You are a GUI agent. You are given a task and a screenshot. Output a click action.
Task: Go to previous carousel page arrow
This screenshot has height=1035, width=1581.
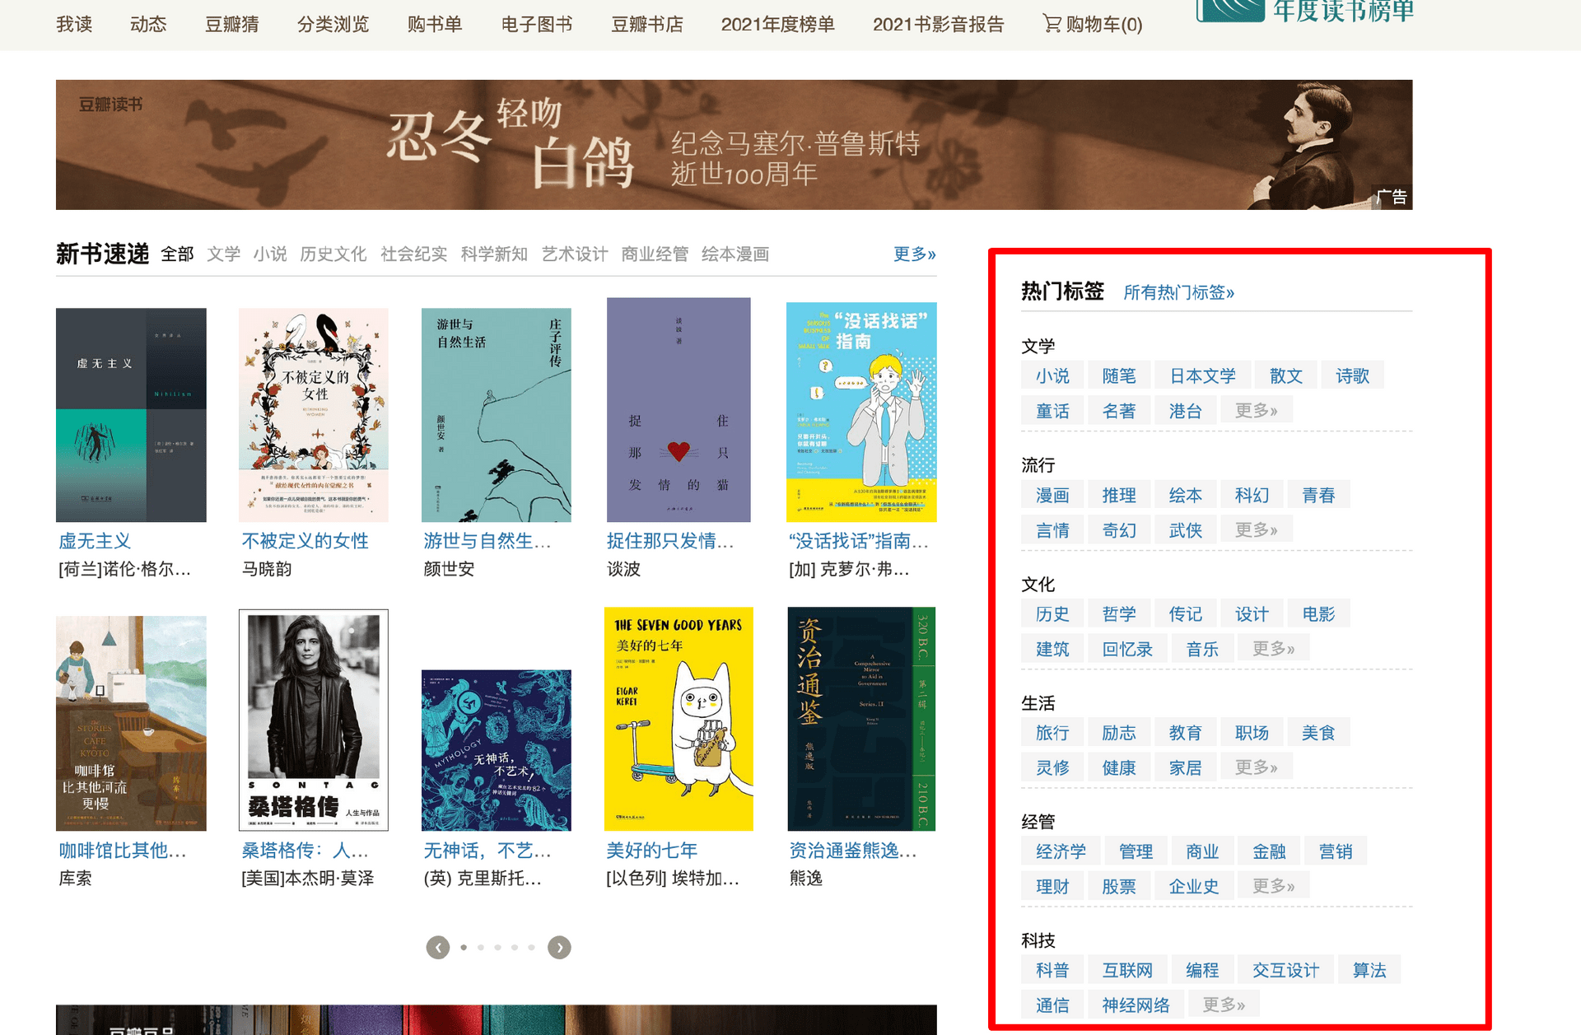pyautogui.click(x=438, y=948)
